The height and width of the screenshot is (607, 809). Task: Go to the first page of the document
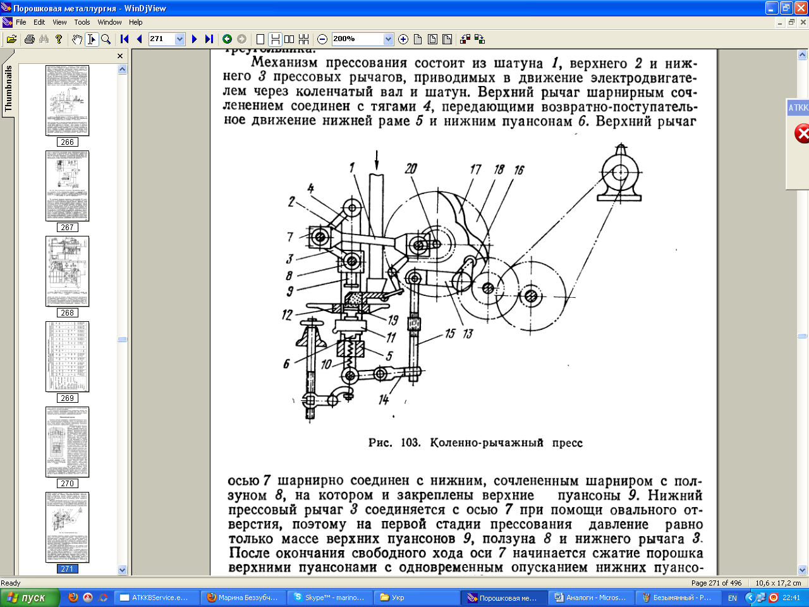(125, 39)
